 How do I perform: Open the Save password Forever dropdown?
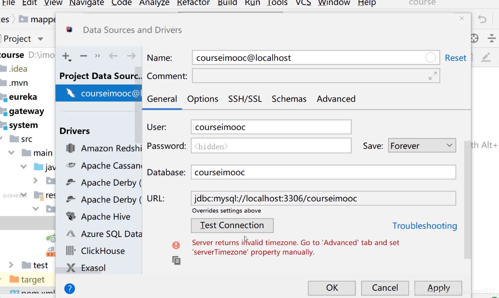coord(422,146)
